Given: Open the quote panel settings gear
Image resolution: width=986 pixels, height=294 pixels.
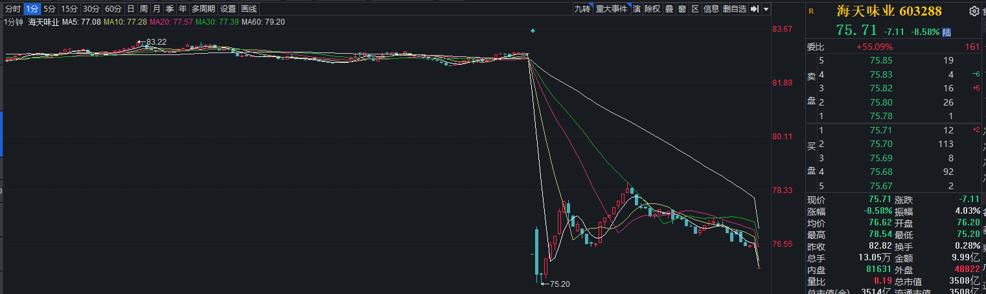Looking at the screenshot, I should (x=974, y=11).
